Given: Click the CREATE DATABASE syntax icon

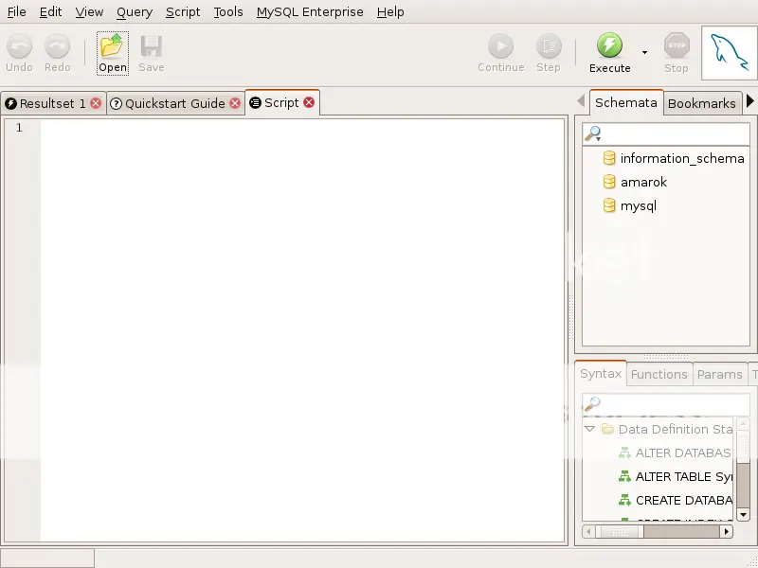Looking at the screenshot, I should pyautogui.click(x=624, y=500).
